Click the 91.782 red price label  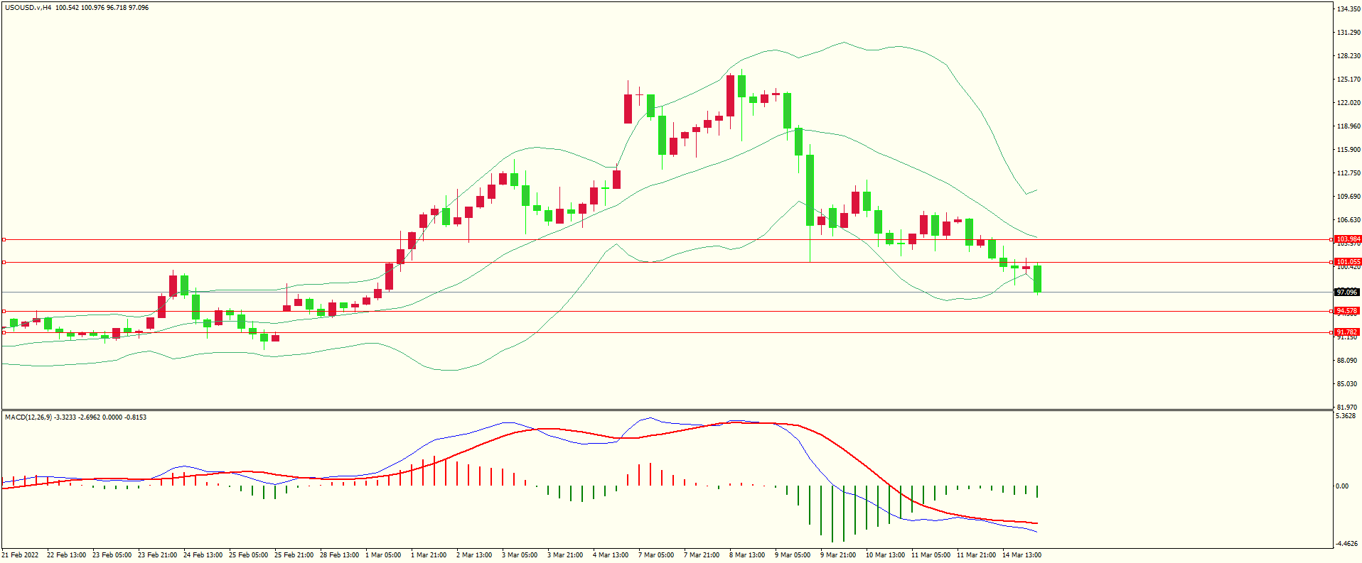(x=1346, y=332)
